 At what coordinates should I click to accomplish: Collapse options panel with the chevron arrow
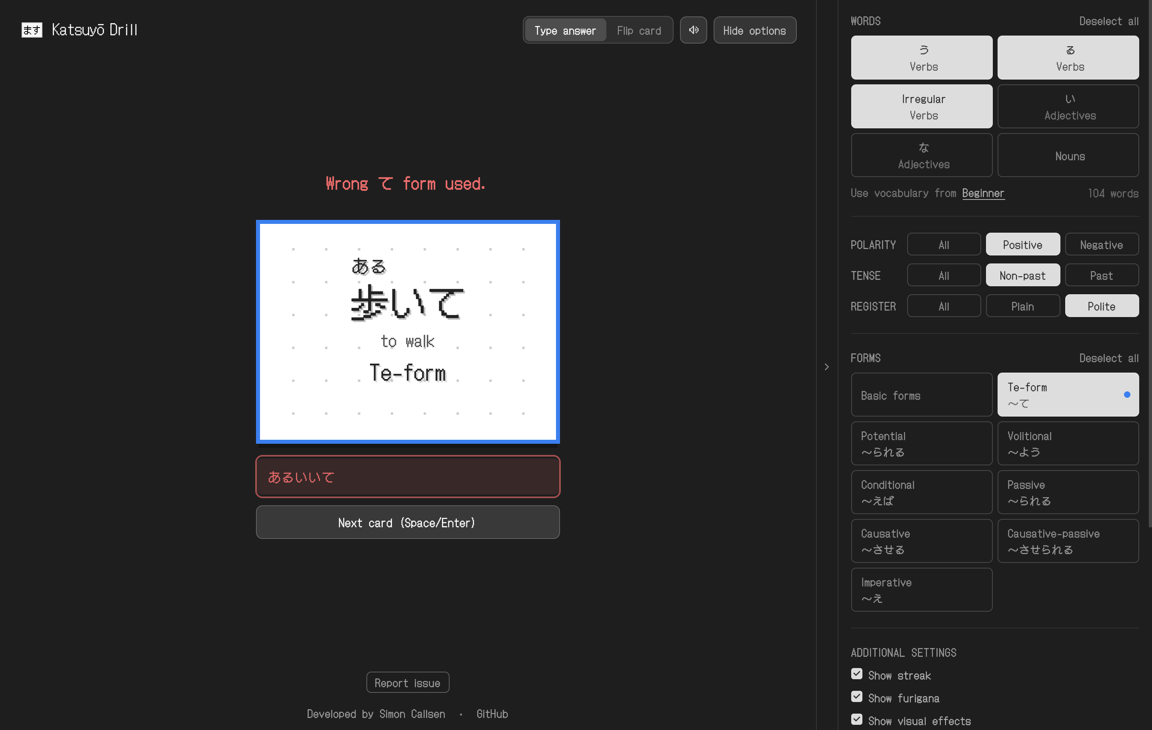pyautogui.click(x=826, y=367)
